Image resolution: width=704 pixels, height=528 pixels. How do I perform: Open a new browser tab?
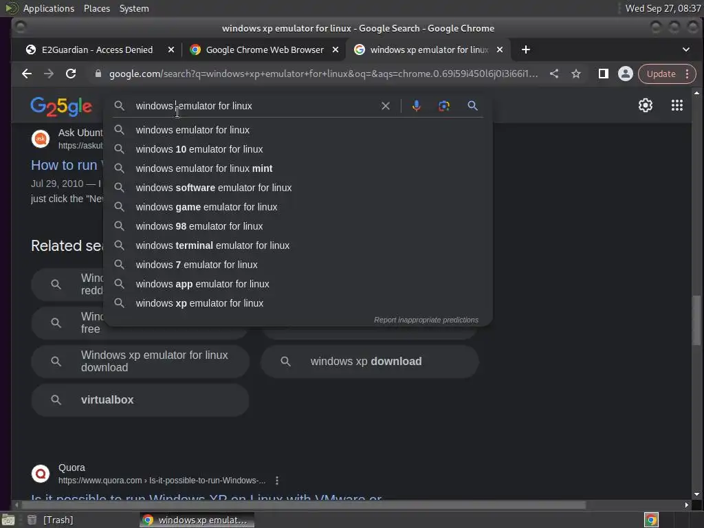point(526,49)
